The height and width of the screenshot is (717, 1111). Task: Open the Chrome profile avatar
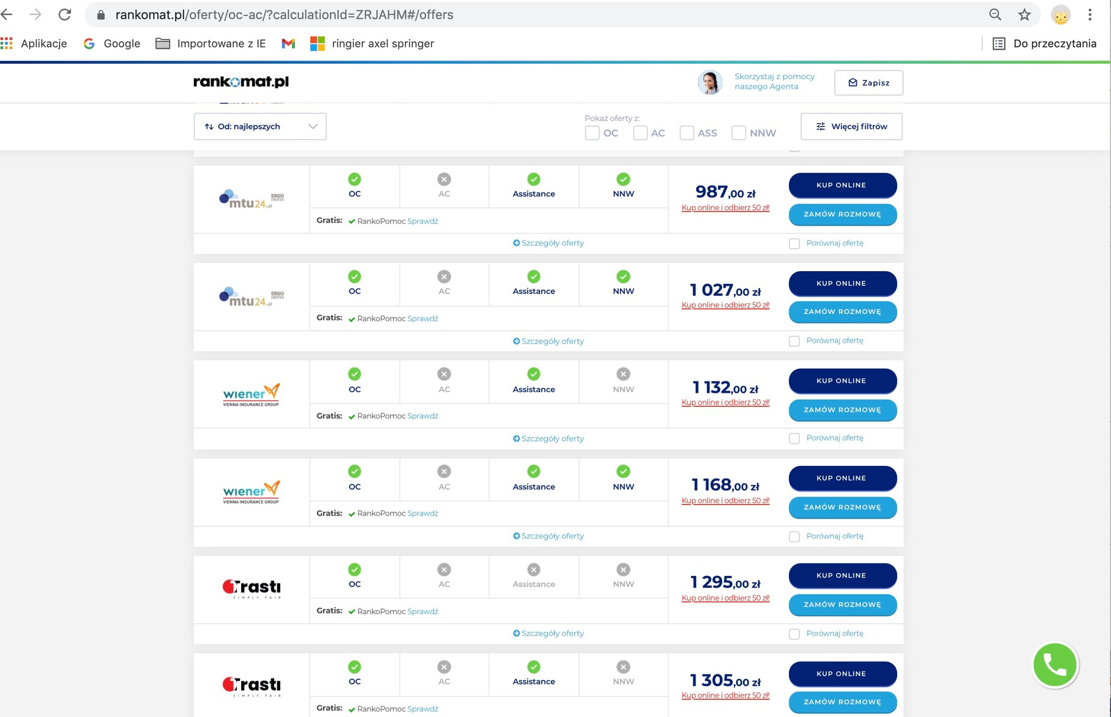tap(1061, 15)
